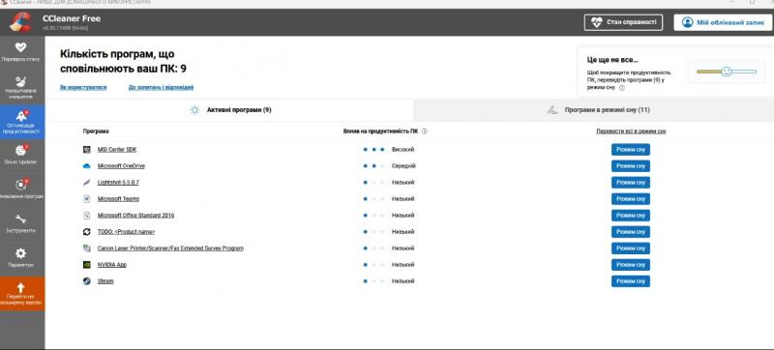Open the Custom Clean brush icon
The width and height of the screenshot is (774, 350).
tap(20, 82)
